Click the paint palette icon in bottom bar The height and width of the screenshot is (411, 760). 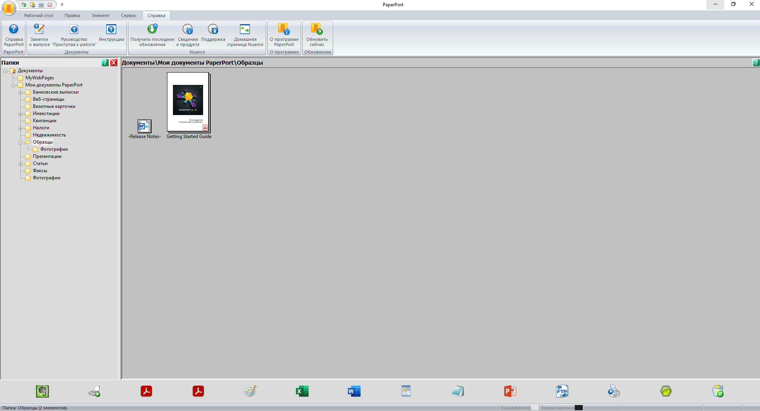250,392
